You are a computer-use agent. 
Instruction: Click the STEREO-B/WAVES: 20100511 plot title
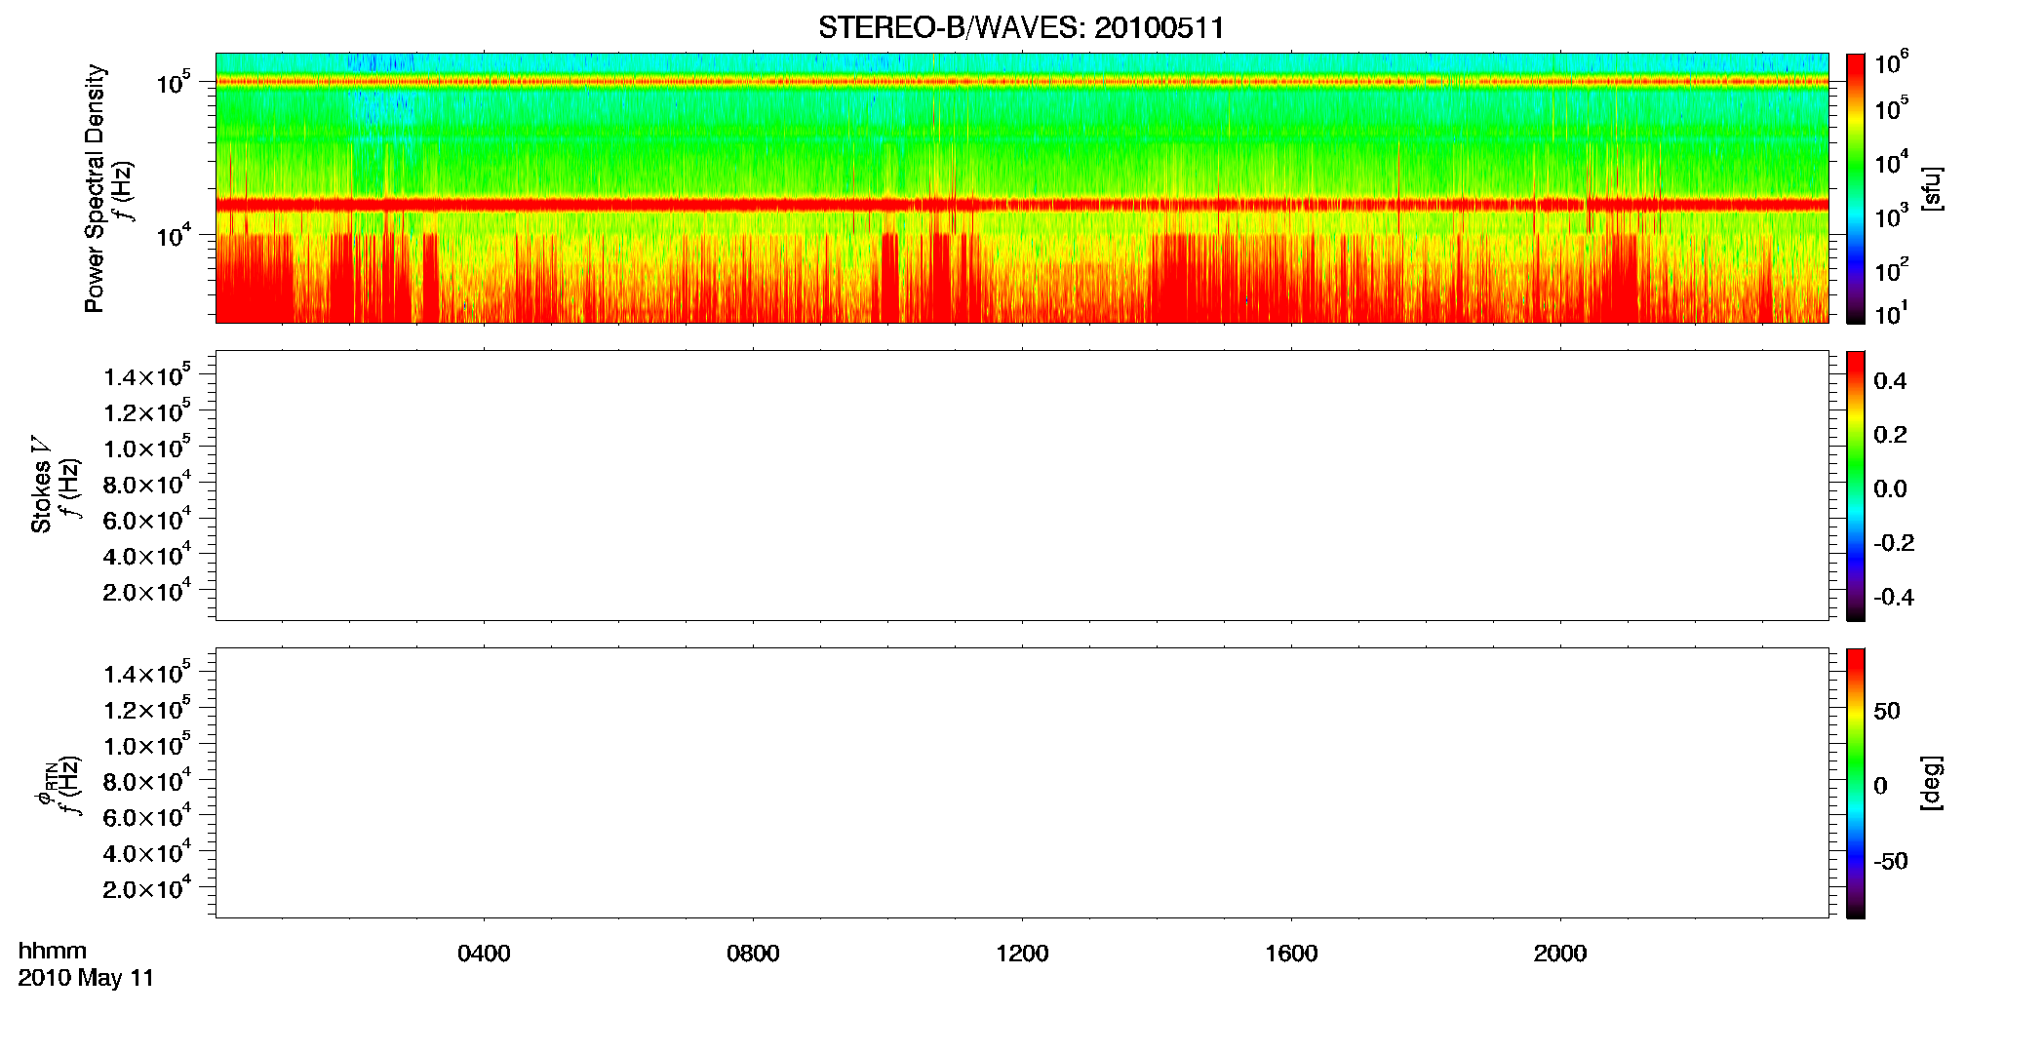coord(1021,27)
